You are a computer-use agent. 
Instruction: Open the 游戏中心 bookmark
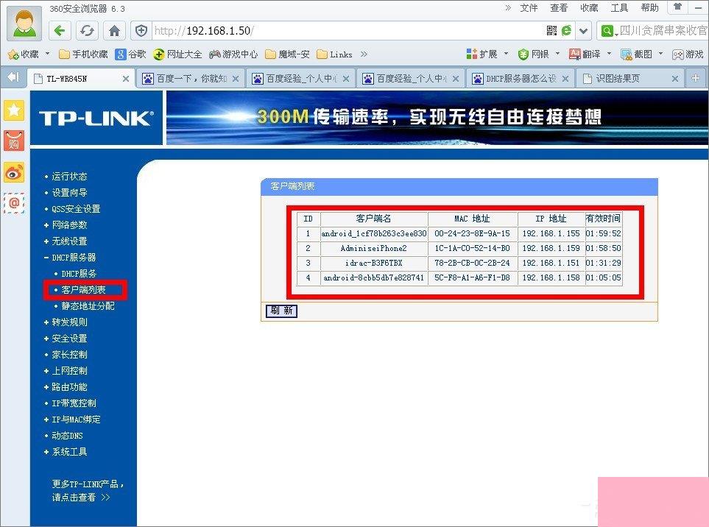click(x=233, y=54)
